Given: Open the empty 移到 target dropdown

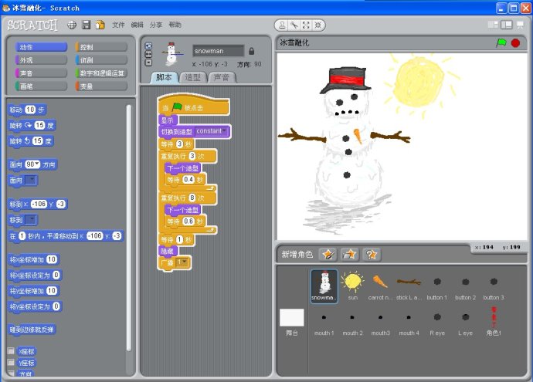Looking at the screenshot, I should coord(31,220).
